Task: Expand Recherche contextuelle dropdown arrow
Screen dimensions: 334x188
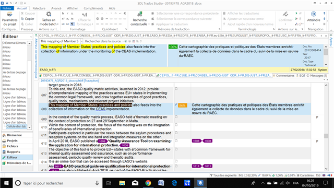Action: point(149,25)
